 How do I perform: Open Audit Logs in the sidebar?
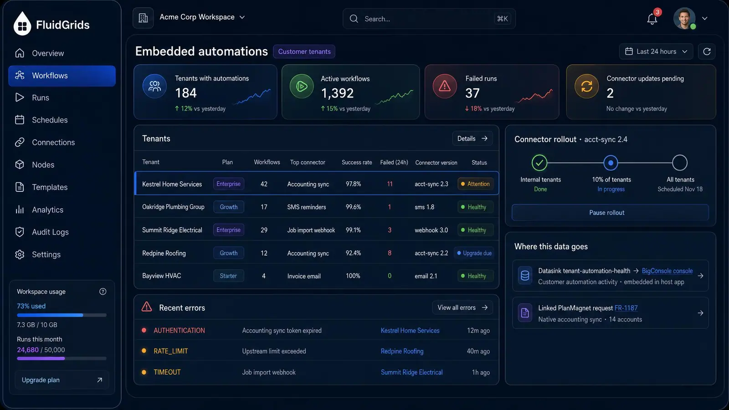coord(62,232)
